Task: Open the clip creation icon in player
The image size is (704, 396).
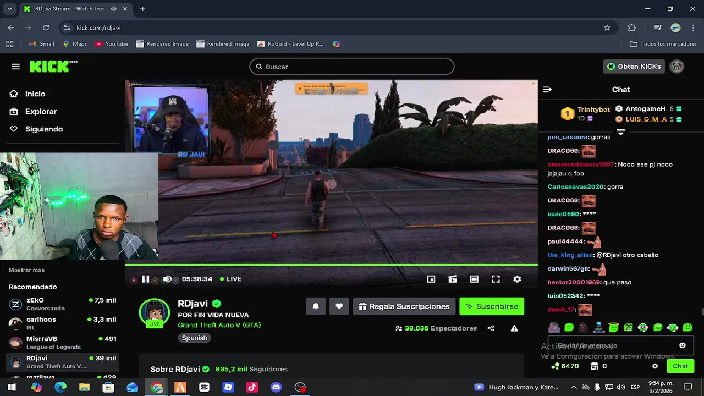Action: [x=453, y=279]
